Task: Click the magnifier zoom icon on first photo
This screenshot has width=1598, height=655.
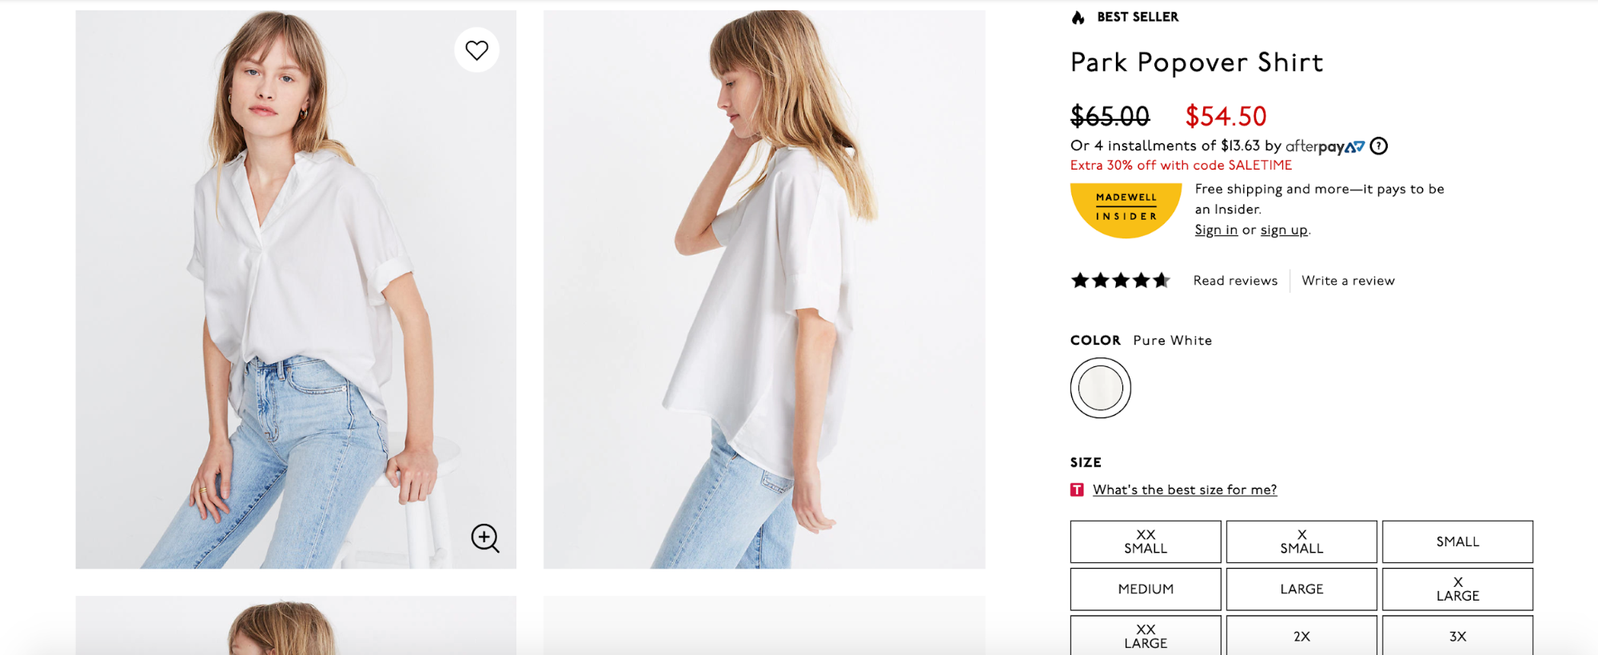Action: (x=485, y=538)
